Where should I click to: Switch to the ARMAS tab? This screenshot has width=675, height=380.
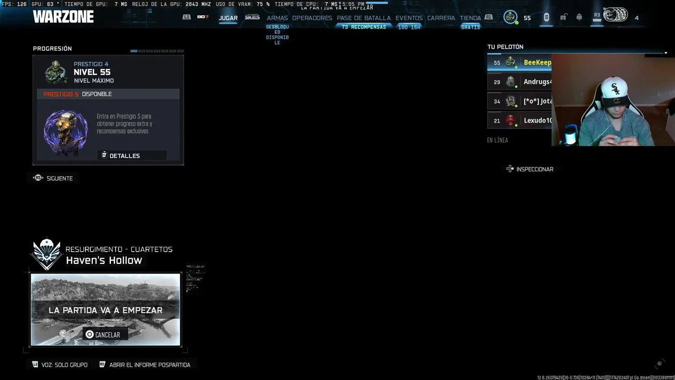coord(277,18)
